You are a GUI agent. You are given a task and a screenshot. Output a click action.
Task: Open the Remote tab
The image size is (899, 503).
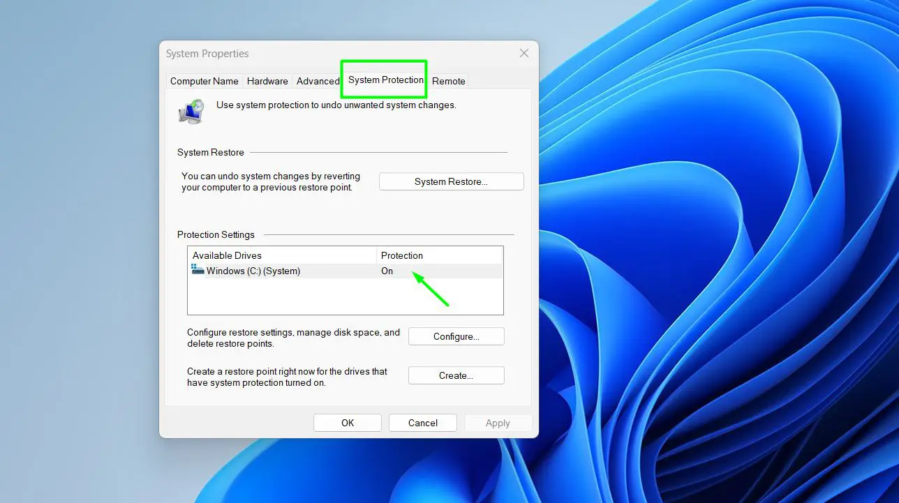[x=448, y=81]
